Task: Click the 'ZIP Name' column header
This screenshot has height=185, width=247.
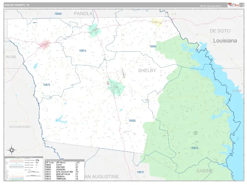Action: point(61,163)
